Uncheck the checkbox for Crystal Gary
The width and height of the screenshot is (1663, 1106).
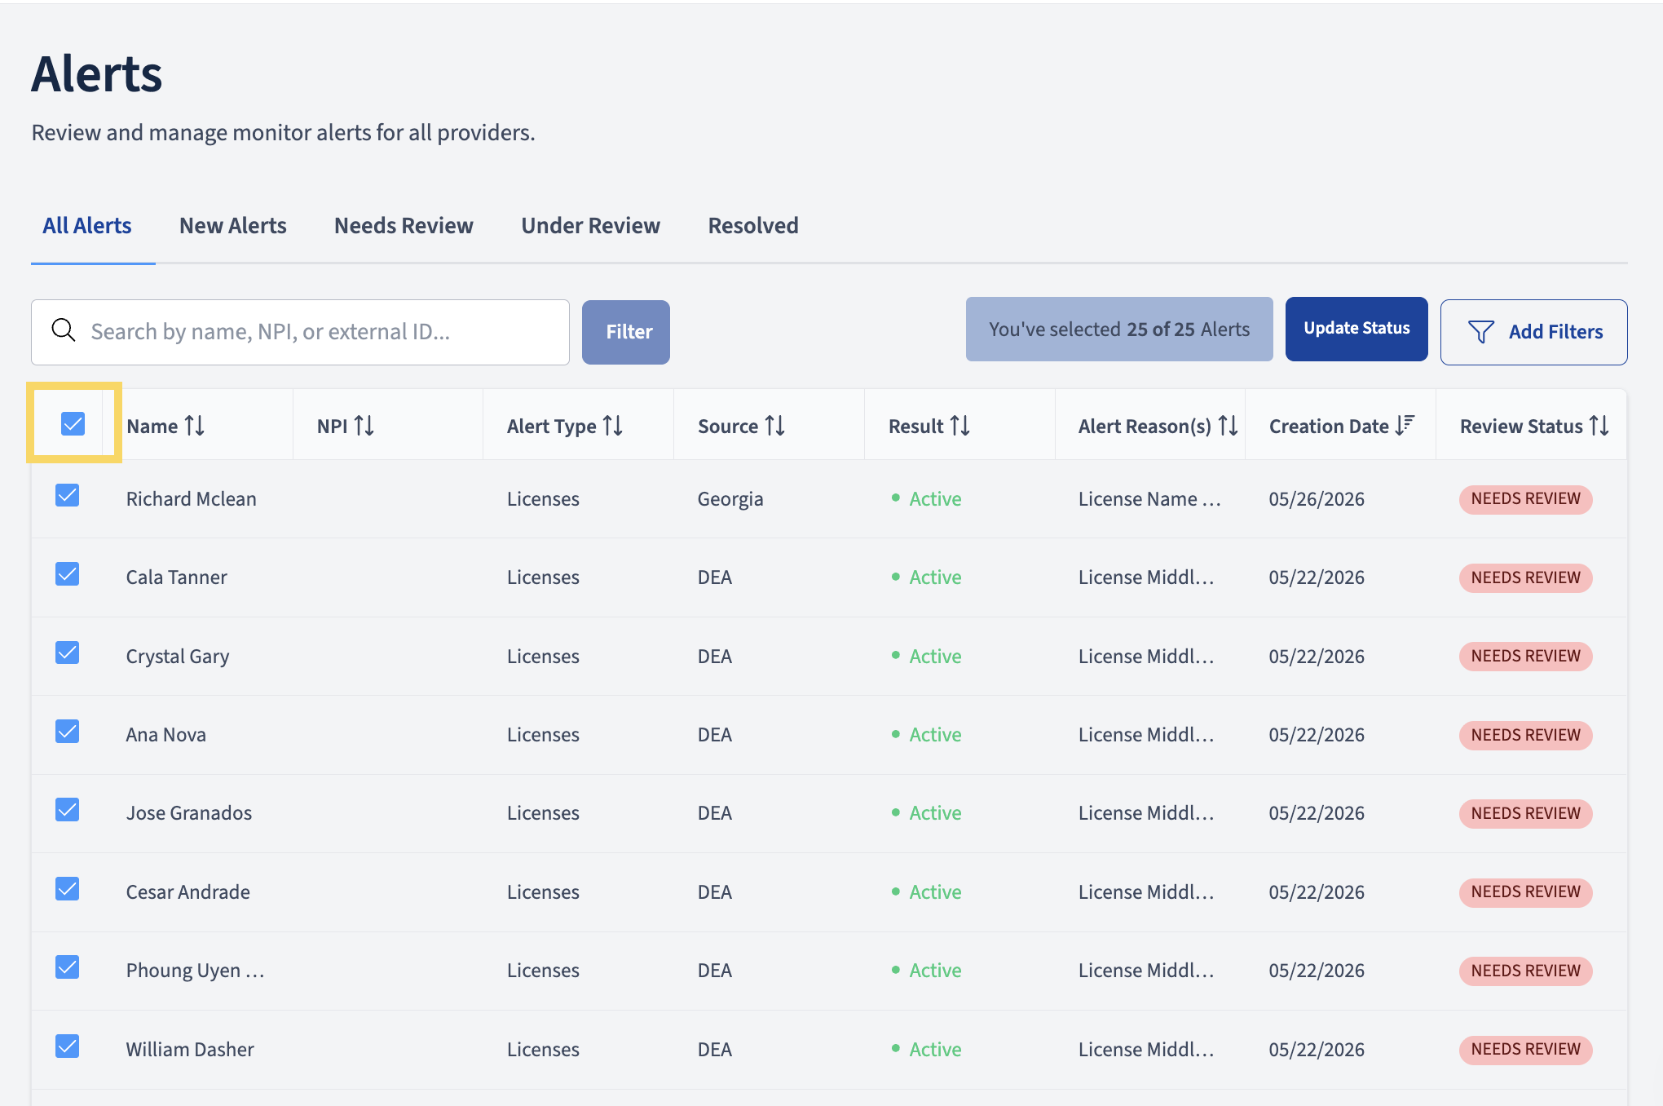coord(67,653)
